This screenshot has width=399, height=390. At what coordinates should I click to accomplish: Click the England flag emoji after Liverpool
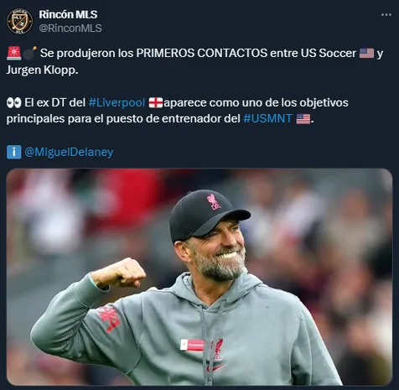(156, 102)
